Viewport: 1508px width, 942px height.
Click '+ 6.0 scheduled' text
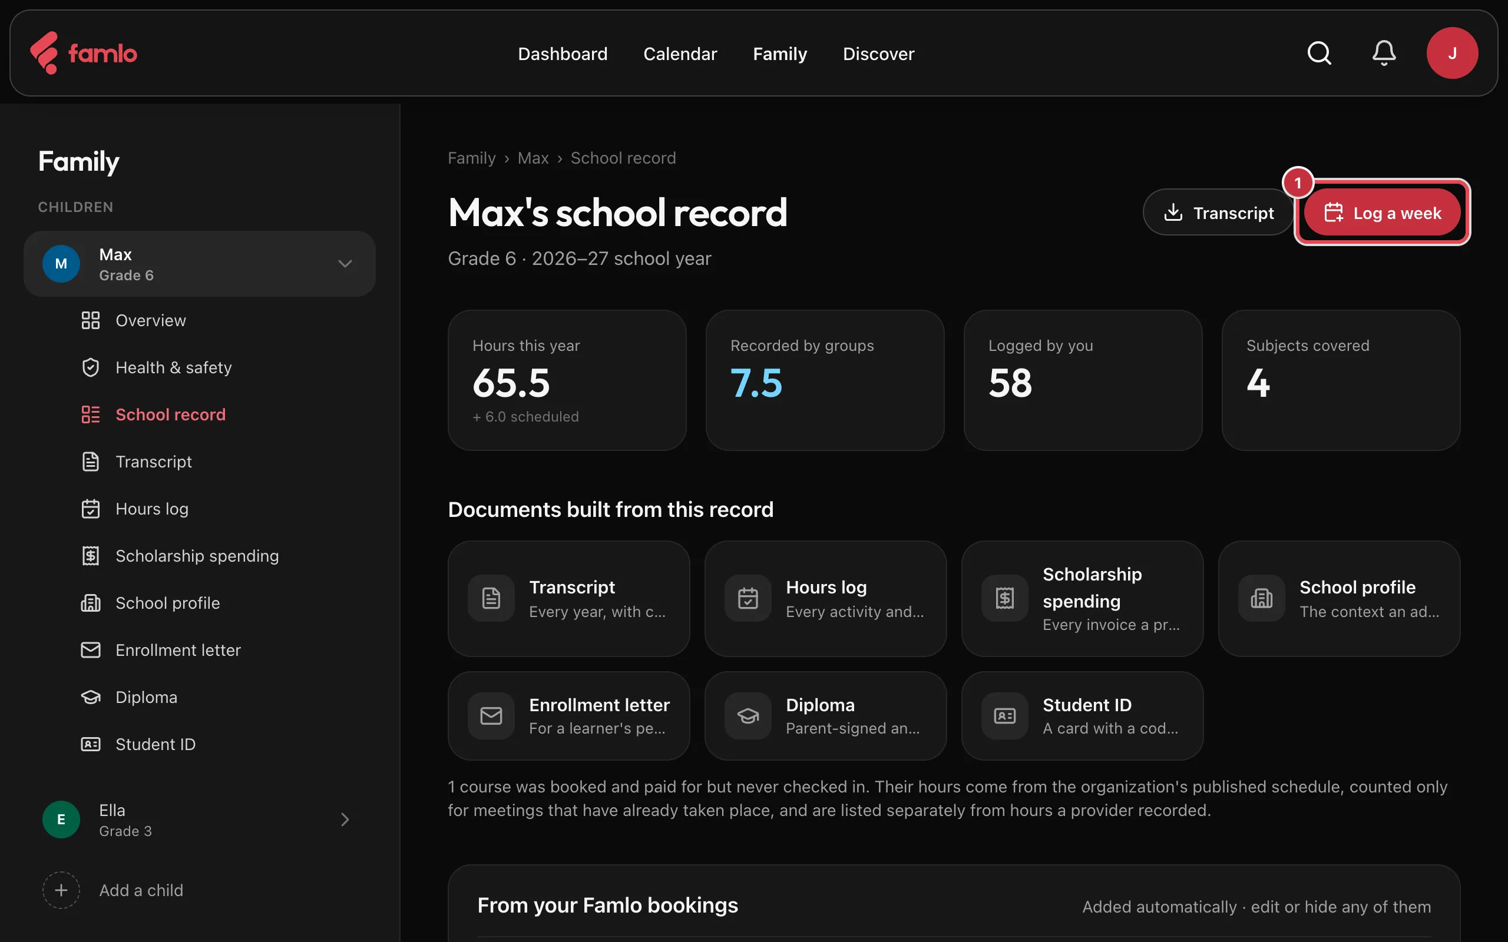525,416
